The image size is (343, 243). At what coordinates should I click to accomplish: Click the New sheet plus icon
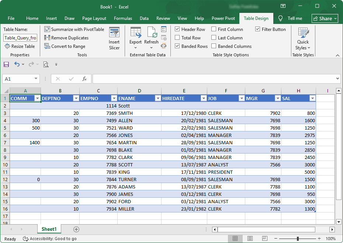coord(76,229)
